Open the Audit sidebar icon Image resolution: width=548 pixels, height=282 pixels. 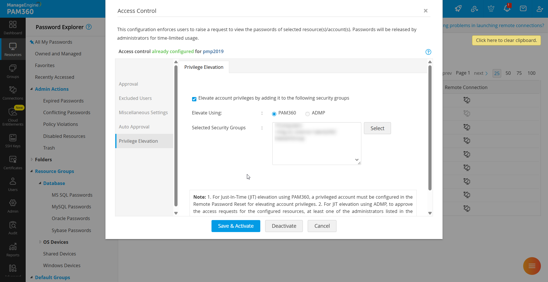[13, 228]
